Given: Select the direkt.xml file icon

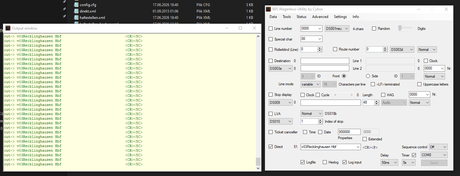Looking at the screenshot, I should [76, 11].
